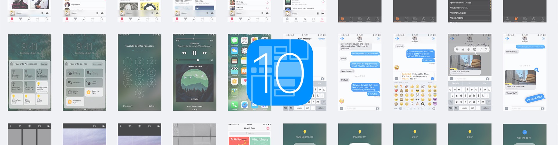Pause the My Way lock screen track

194,53
